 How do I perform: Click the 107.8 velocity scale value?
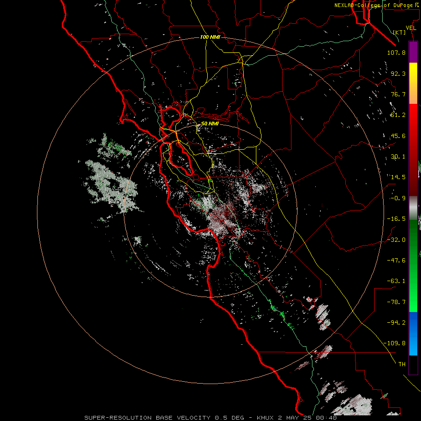[x=396, y=52]
